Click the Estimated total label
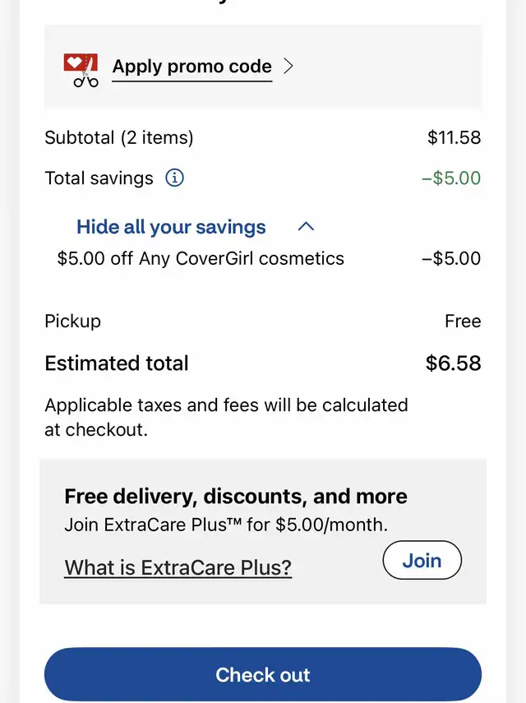This screenshot has height=703, width=526. [117, 363]
